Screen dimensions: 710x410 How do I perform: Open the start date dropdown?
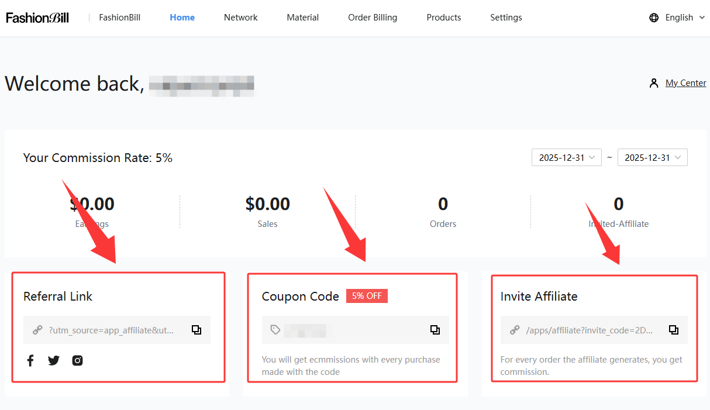click(566, 157)
